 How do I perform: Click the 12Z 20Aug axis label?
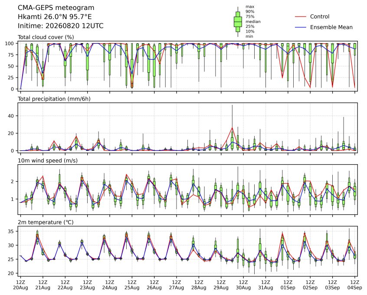click(20, 285)
